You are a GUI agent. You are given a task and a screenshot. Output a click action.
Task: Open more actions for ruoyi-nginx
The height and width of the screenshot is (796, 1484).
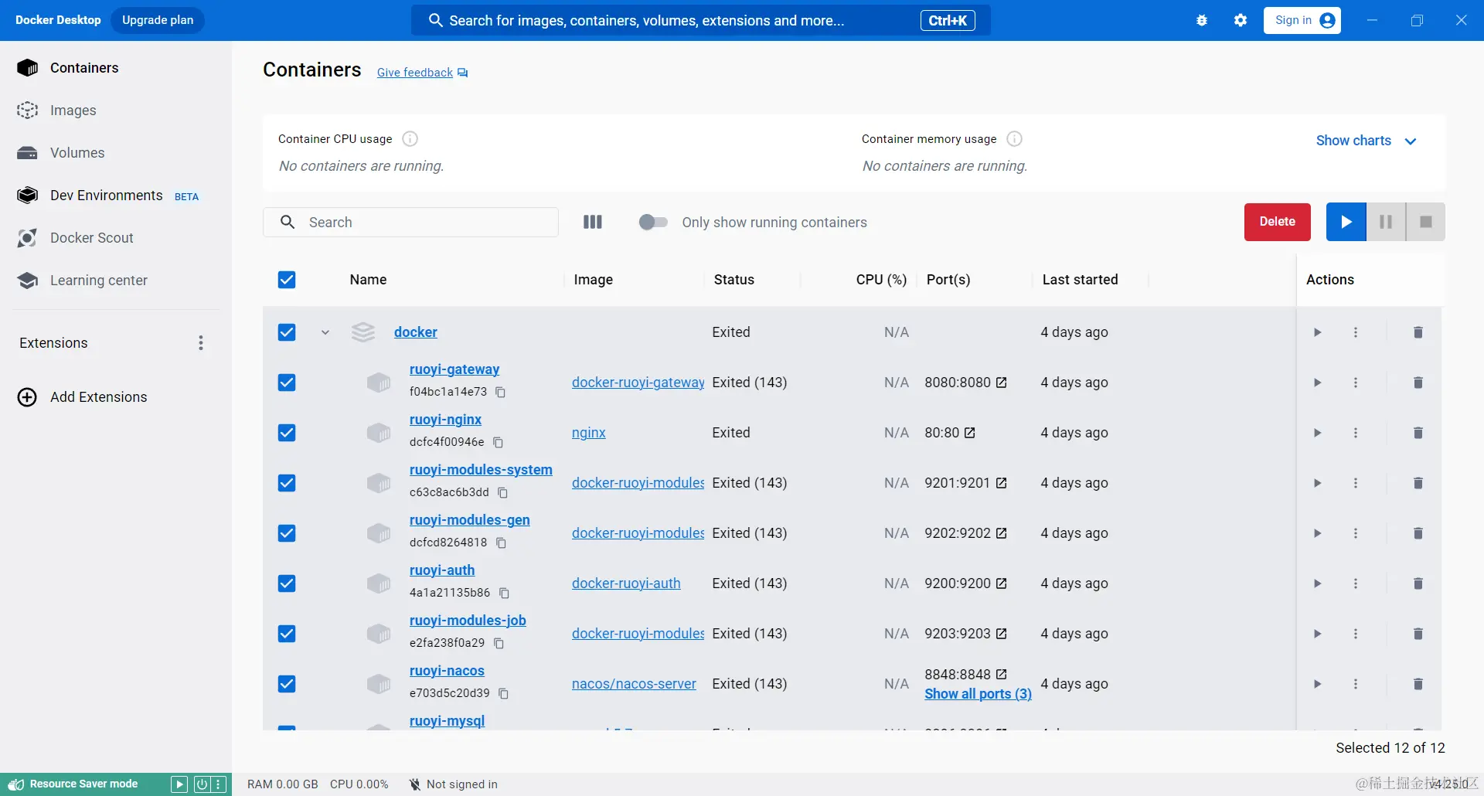[1356, 433]
